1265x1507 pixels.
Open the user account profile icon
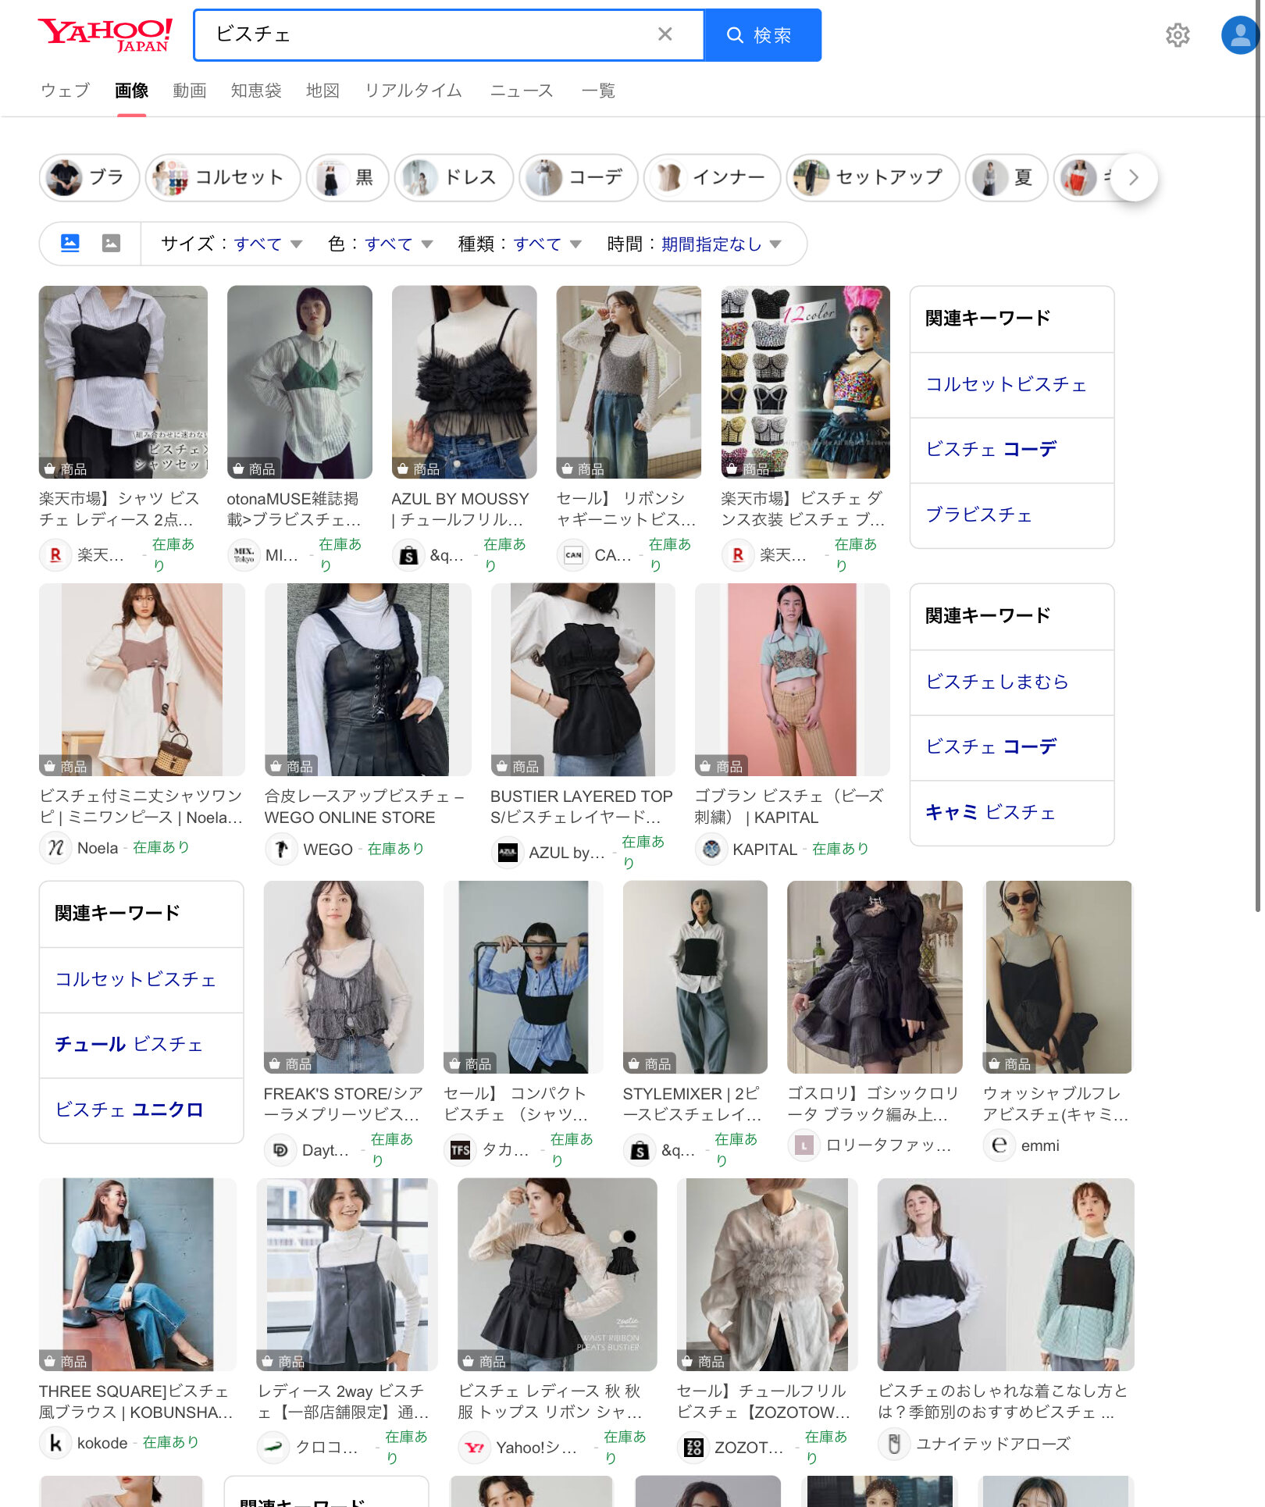tap(1240, 35)
